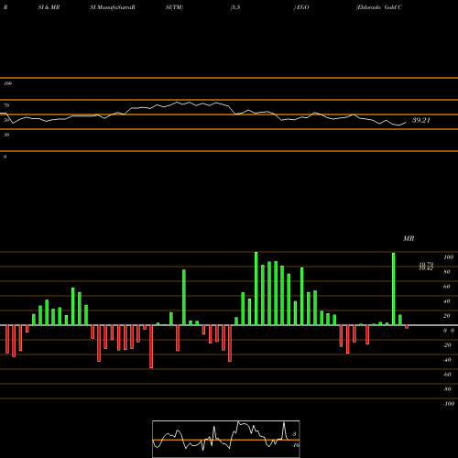Click the -80 label on MR axis

[447, 389]
